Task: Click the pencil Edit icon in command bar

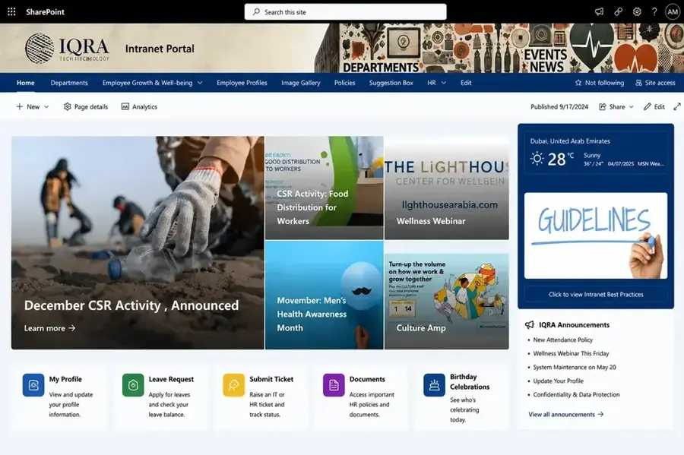Action: (648, 107)
